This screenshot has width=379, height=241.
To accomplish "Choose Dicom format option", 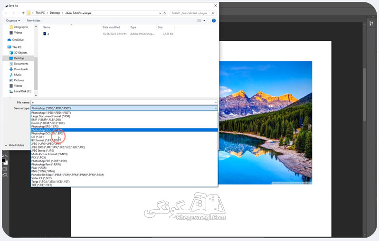I will click(124, 123).
